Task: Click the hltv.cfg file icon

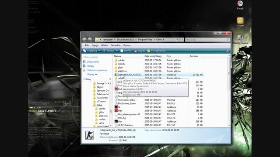Action: point(116,118)
